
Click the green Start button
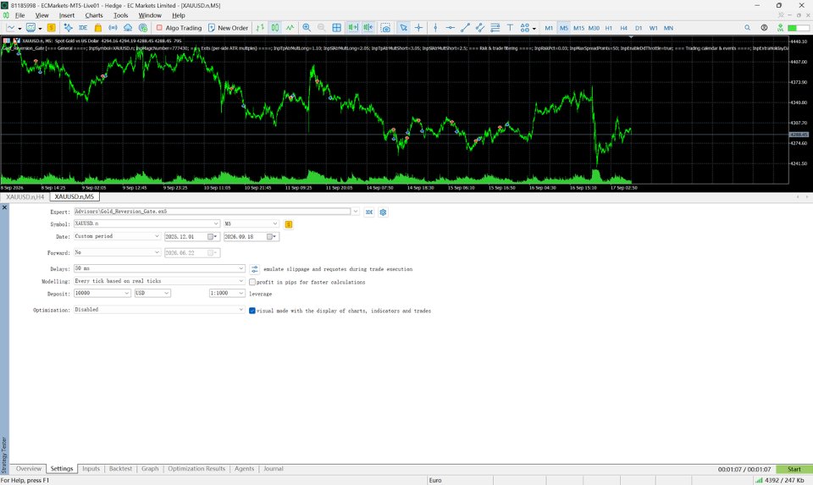point(794,469)
